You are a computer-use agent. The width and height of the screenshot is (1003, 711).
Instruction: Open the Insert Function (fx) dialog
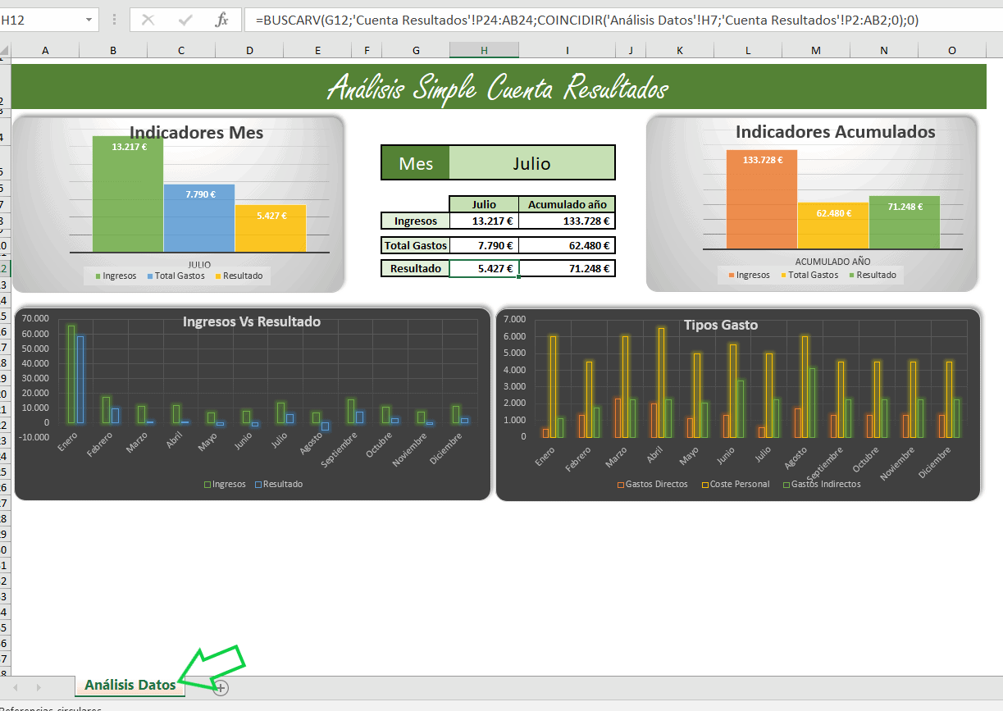click(221, 20)
